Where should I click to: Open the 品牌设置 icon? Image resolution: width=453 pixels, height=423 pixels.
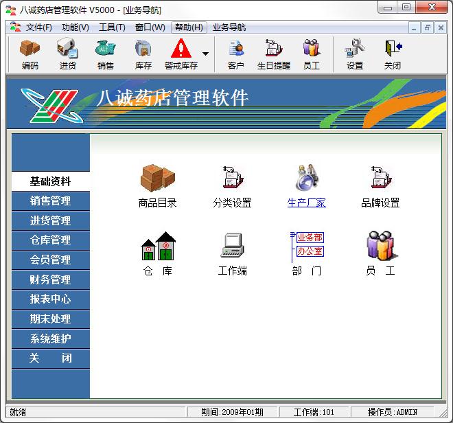(x=381, y=177)
